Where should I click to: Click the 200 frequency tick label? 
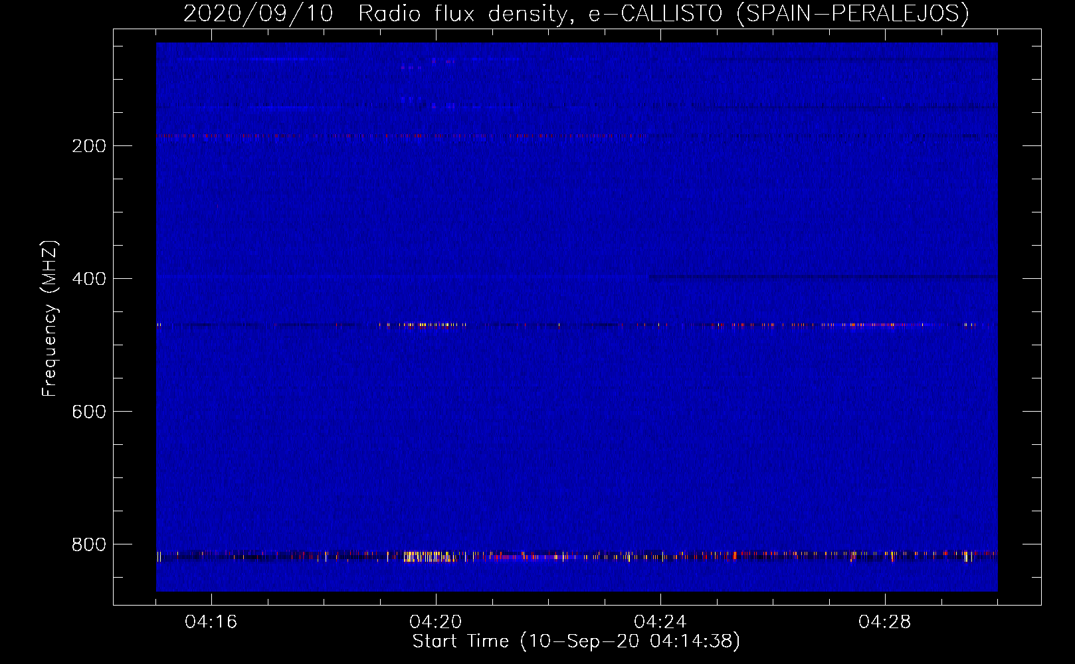click(x=89, y=146)
